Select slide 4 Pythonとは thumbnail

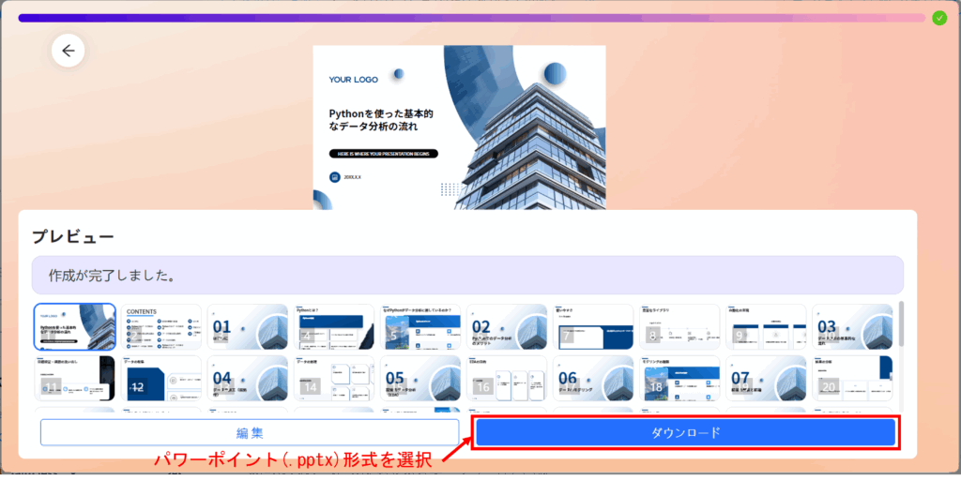(x=334, y=327)
